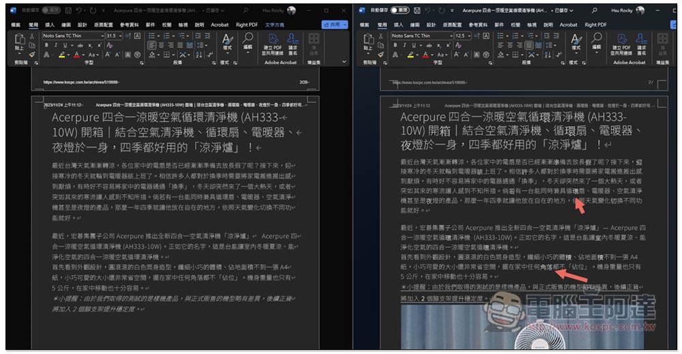This screenshot has width=682, height=354.
Task: Toggle Strikethrough in right window ribbon
Action: coord(429,45)
